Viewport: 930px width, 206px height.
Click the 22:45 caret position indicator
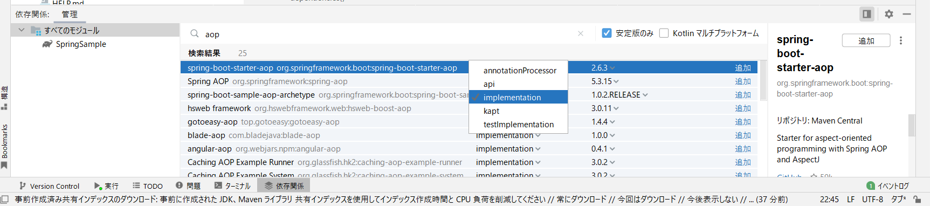click(x=829, y=199)
